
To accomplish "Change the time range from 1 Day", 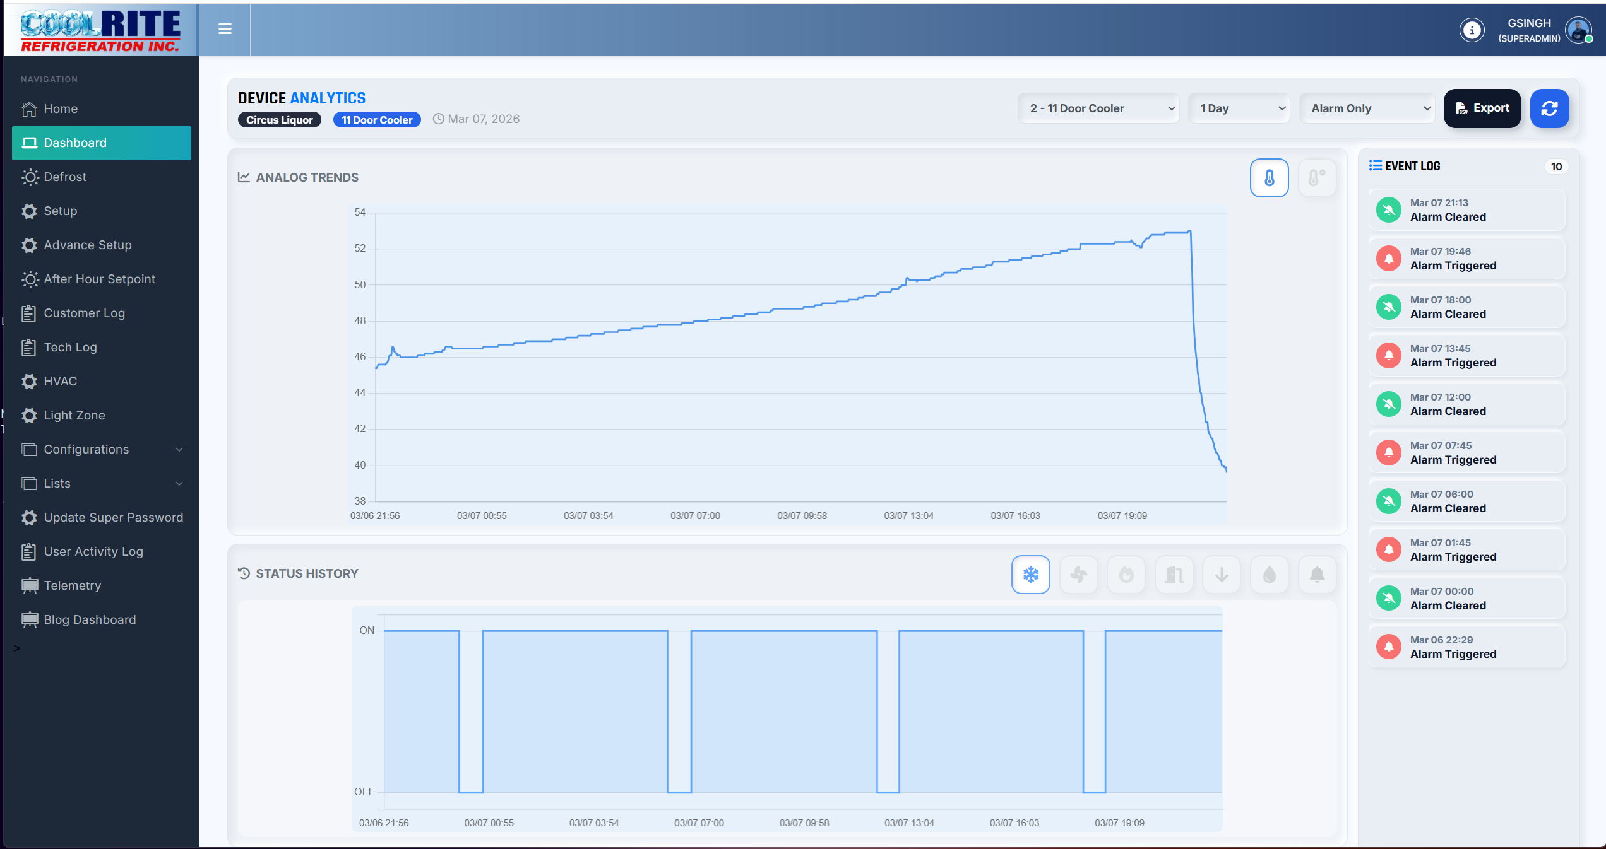I will (1238, 108).
